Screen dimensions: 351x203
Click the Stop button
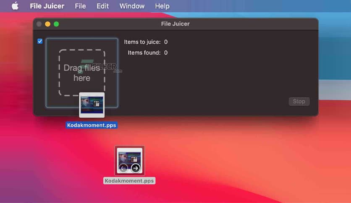(x=299, y=101)
